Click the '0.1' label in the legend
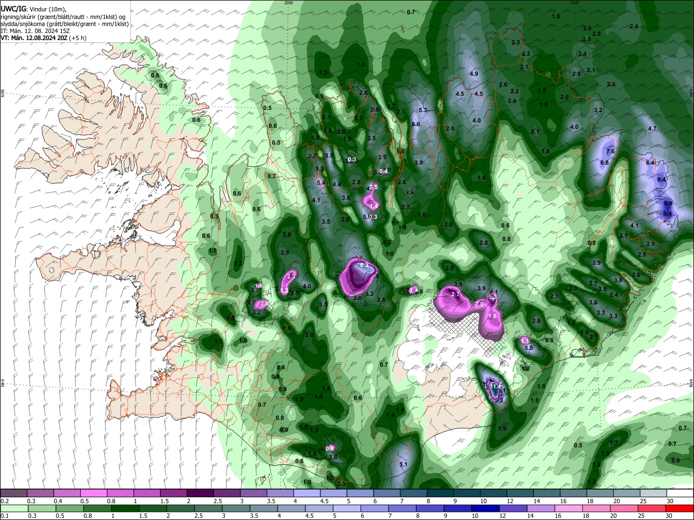Screen dimensions: 694x520 (4, 516)
